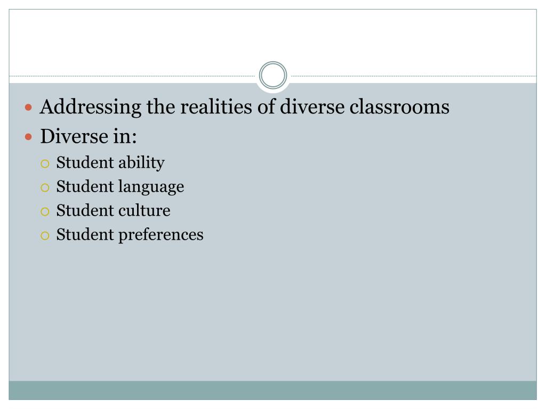Click the hollow bullet beside 'Student language'

45,188
